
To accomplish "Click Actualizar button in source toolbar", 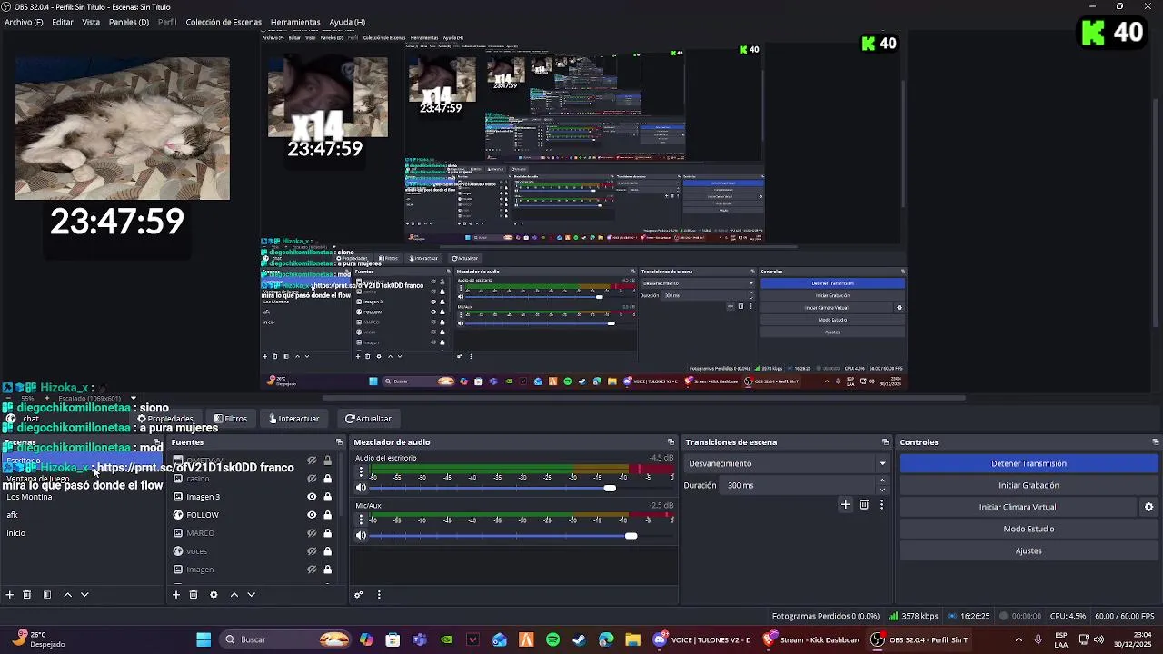I will point(368,419).
